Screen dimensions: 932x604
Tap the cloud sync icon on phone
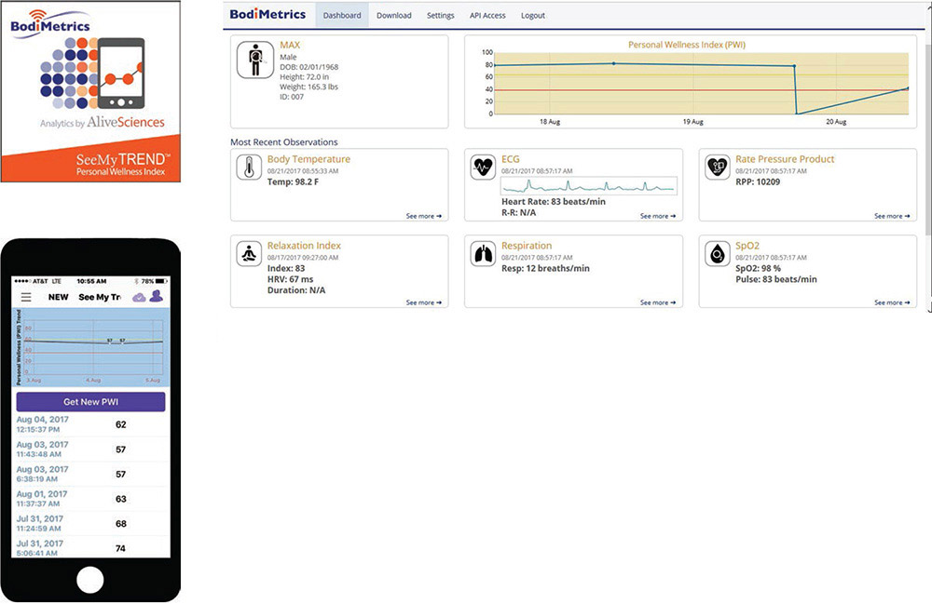(x=140, y=297)
